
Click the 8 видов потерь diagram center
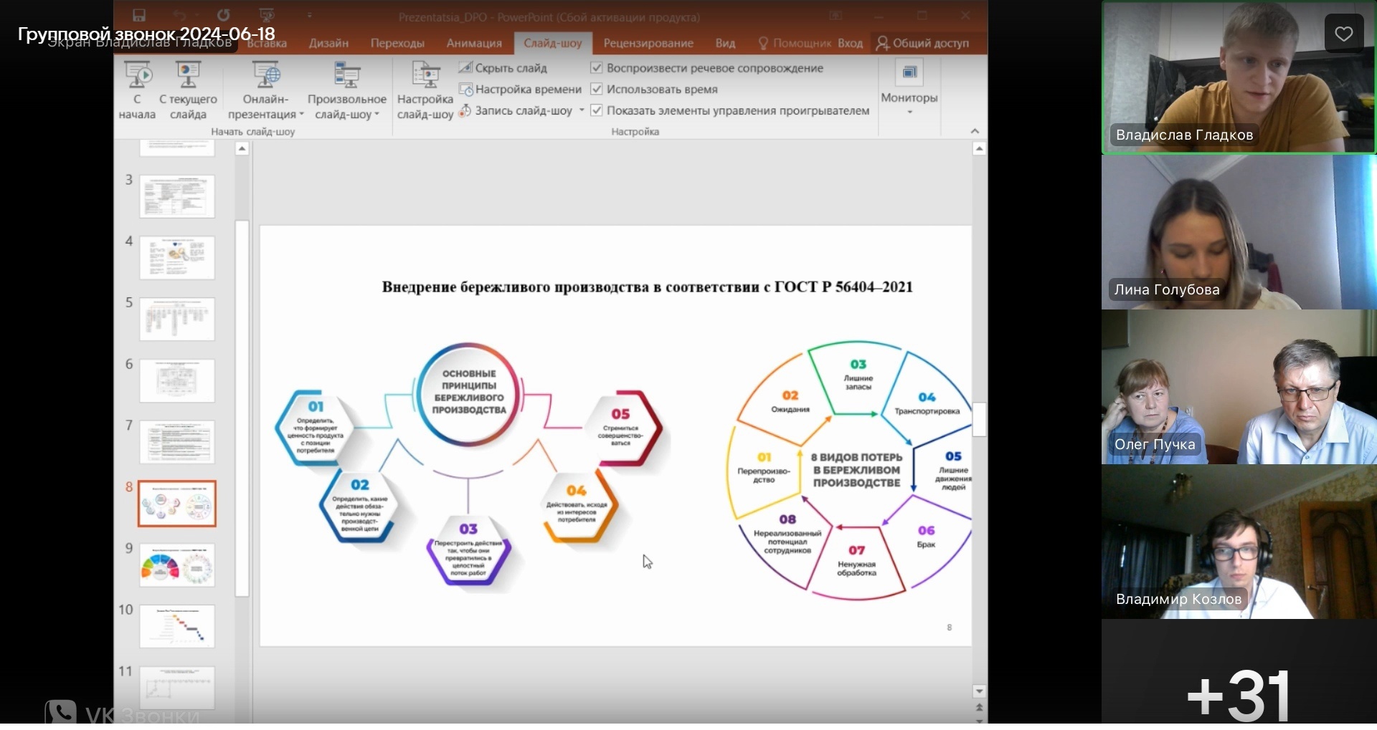click(856, 470)
